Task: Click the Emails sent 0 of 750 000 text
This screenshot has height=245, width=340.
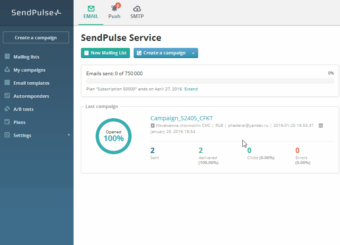Action: (x=114, y=74)
